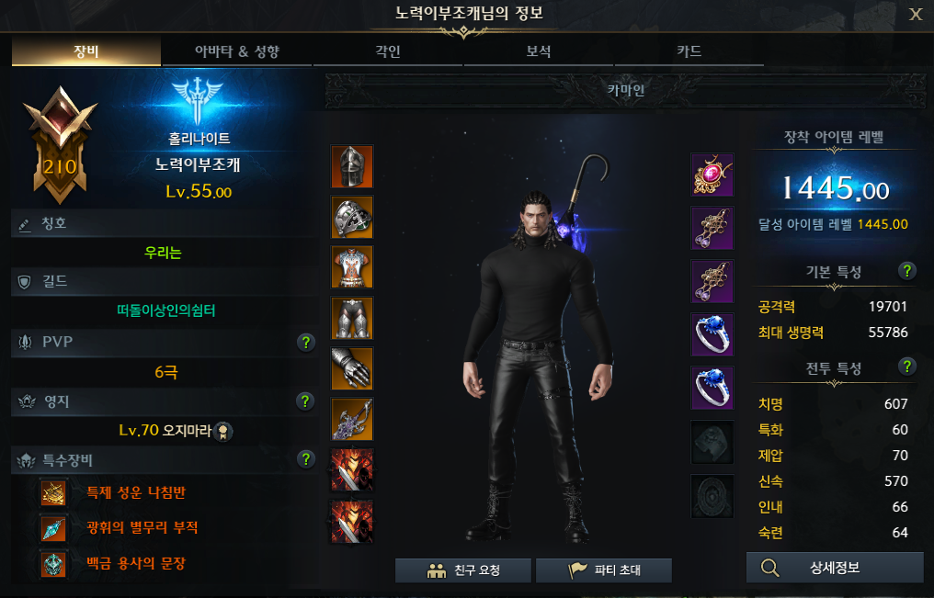Switch to the 보석 tab

point(539,51)
